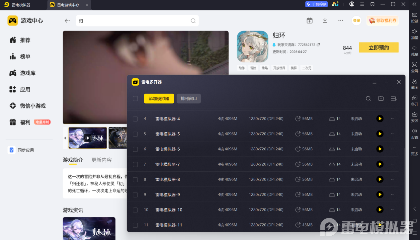Start 雷电模拟器-4 with its play button

[x=380, y=119]
